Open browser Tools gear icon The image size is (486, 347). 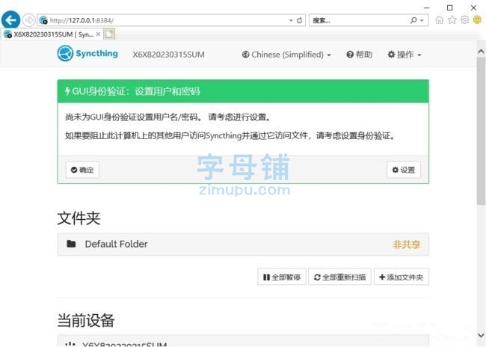pyautogui.click(x=464, y=20)
